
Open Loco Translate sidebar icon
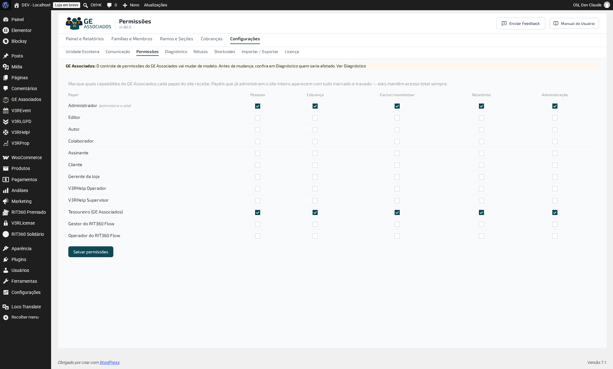pyautogui.click(x=6, y=307)
